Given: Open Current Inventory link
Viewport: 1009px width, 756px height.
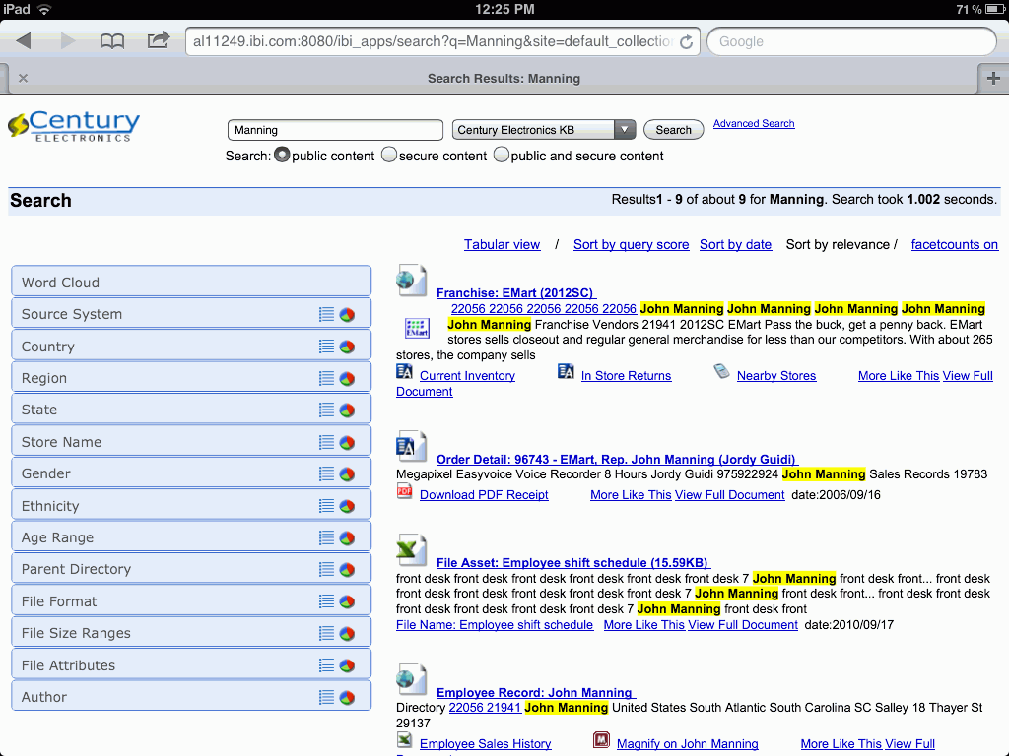Looking at the screenshot, I should tap(467, 376).
